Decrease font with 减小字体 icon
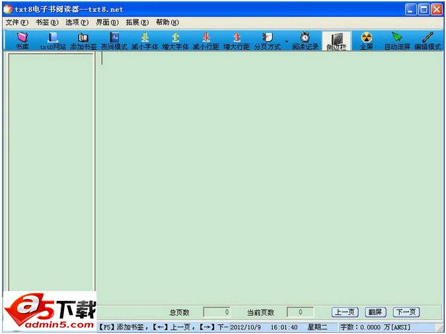 pyautogui.click(x=145, y=41)
